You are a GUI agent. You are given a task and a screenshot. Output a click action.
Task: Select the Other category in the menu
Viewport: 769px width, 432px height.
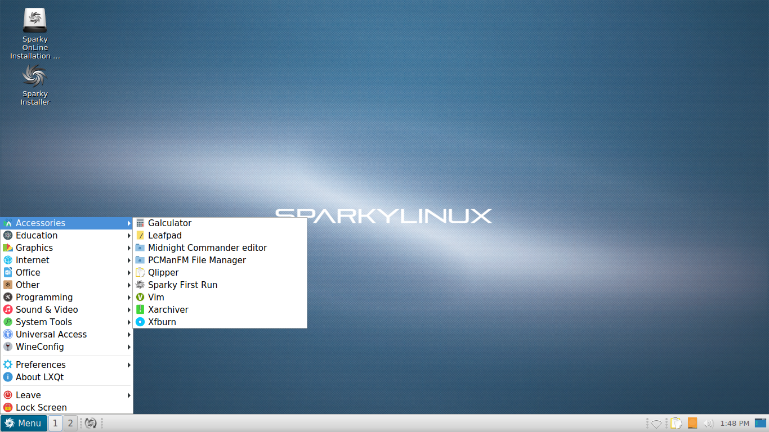coord(66,285)
